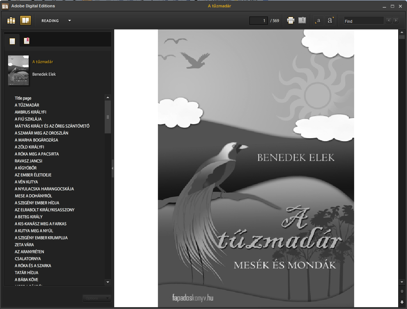Screen dimensions: 407x309
Task: Open the Options dropdown button
Action: coord(97,298)
